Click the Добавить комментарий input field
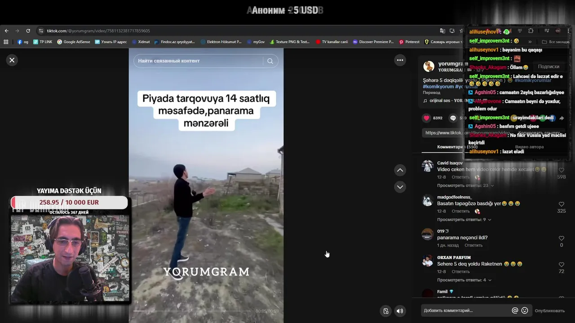Viewport: 575px width, 323px height. tap(465, 310)
